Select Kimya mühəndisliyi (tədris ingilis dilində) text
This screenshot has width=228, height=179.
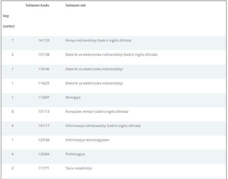[x=99, y=40]
